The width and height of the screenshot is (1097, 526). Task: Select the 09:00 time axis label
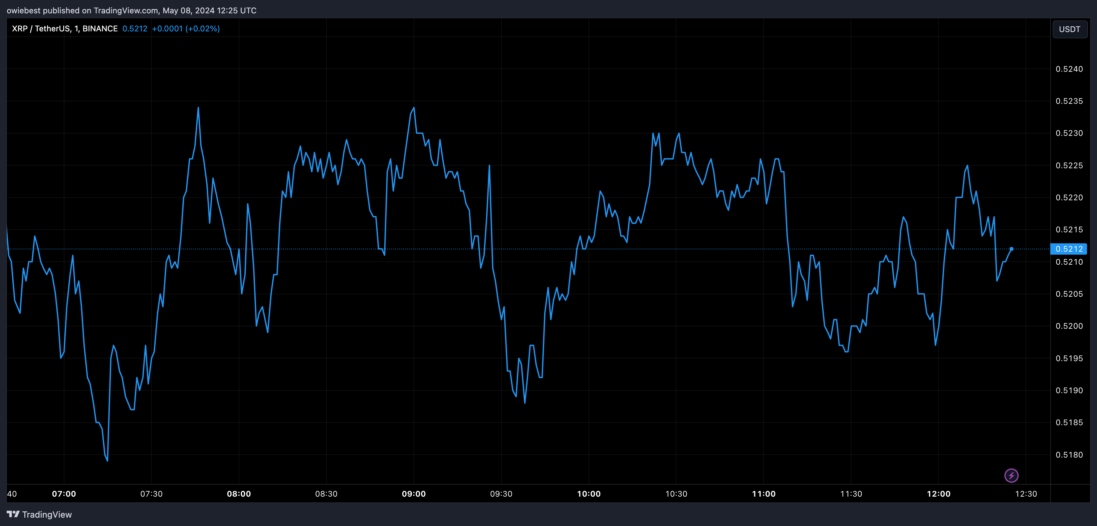coord(414,494)
